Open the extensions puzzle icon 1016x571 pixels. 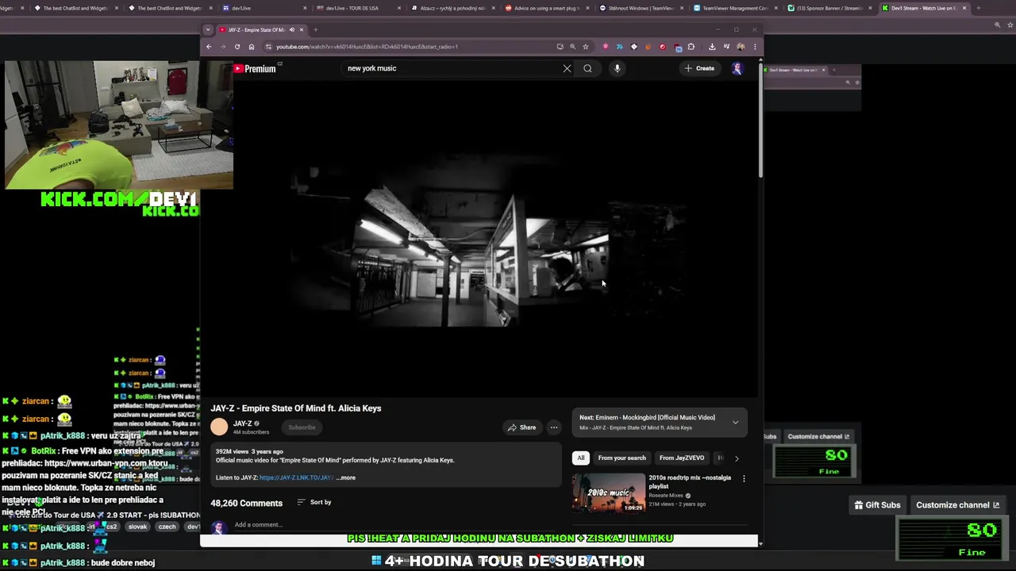(691, 47)
